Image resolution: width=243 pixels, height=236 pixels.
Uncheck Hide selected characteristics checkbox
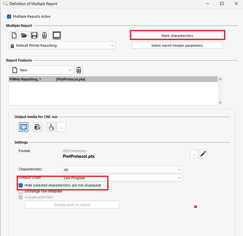[21, 185]
